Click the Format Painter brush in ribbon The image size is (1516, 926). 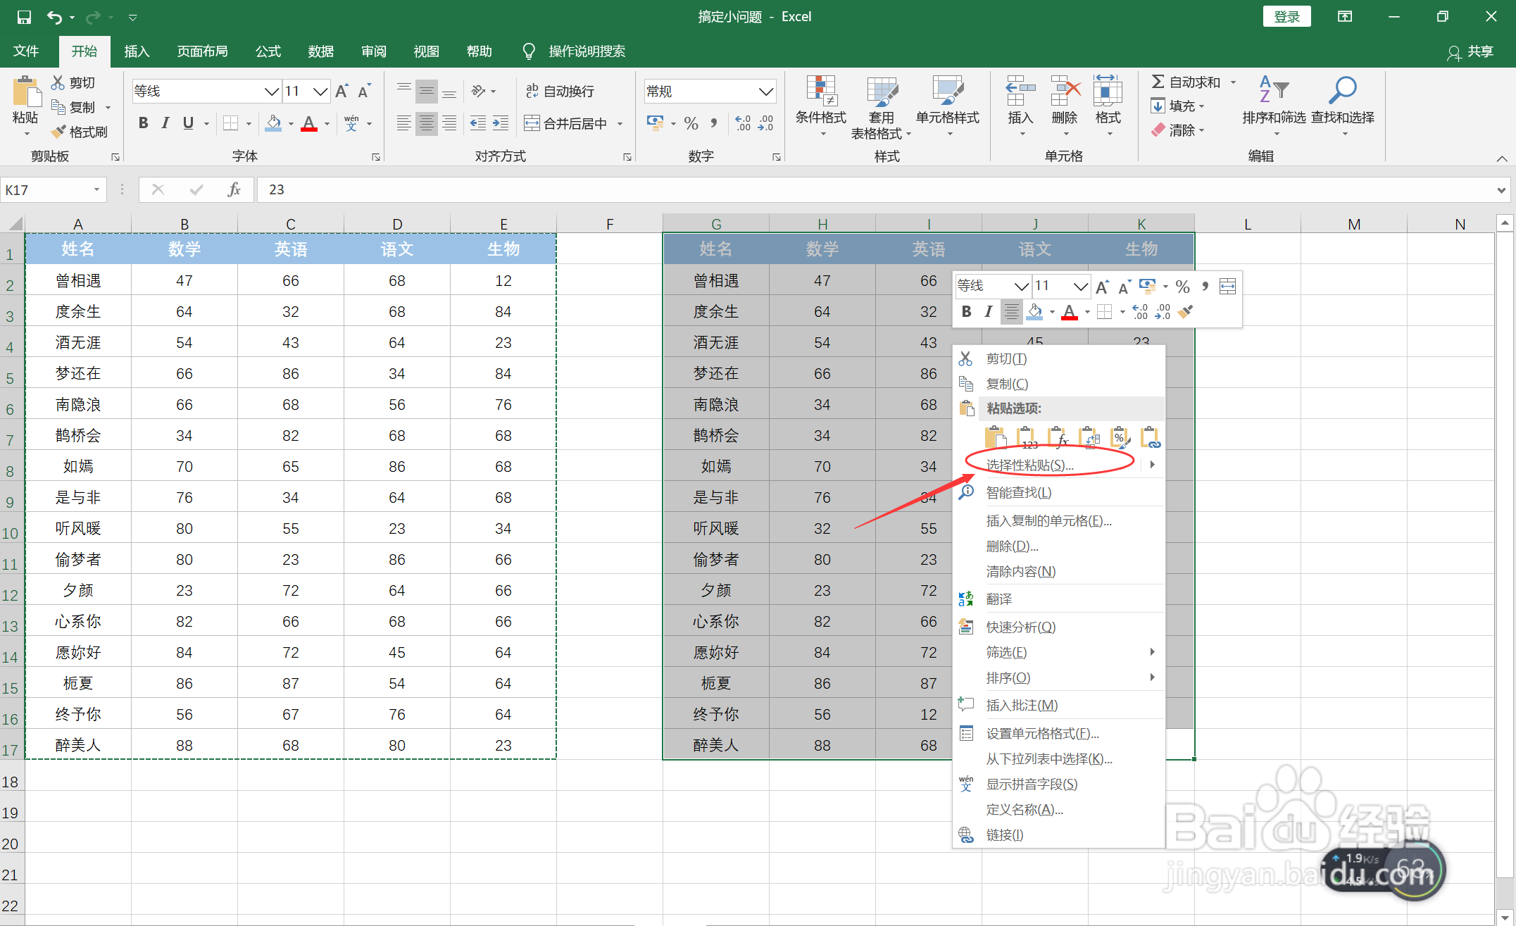point(58,132)
